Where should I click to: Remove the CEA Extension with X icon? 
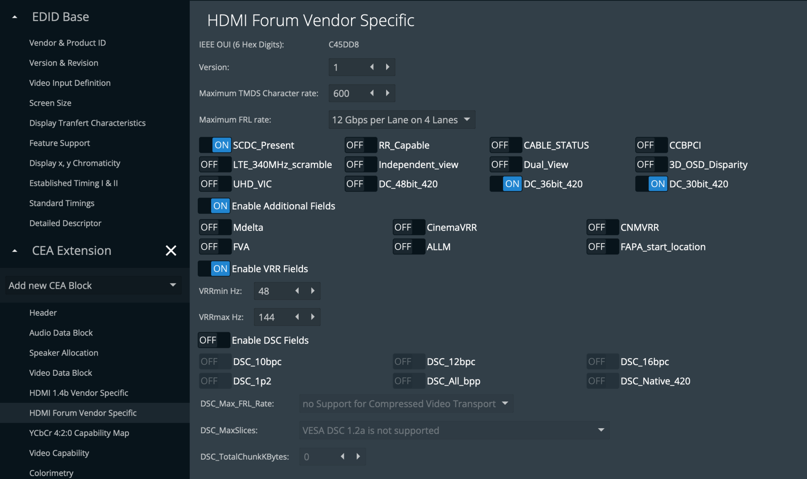tap(171, 251)
